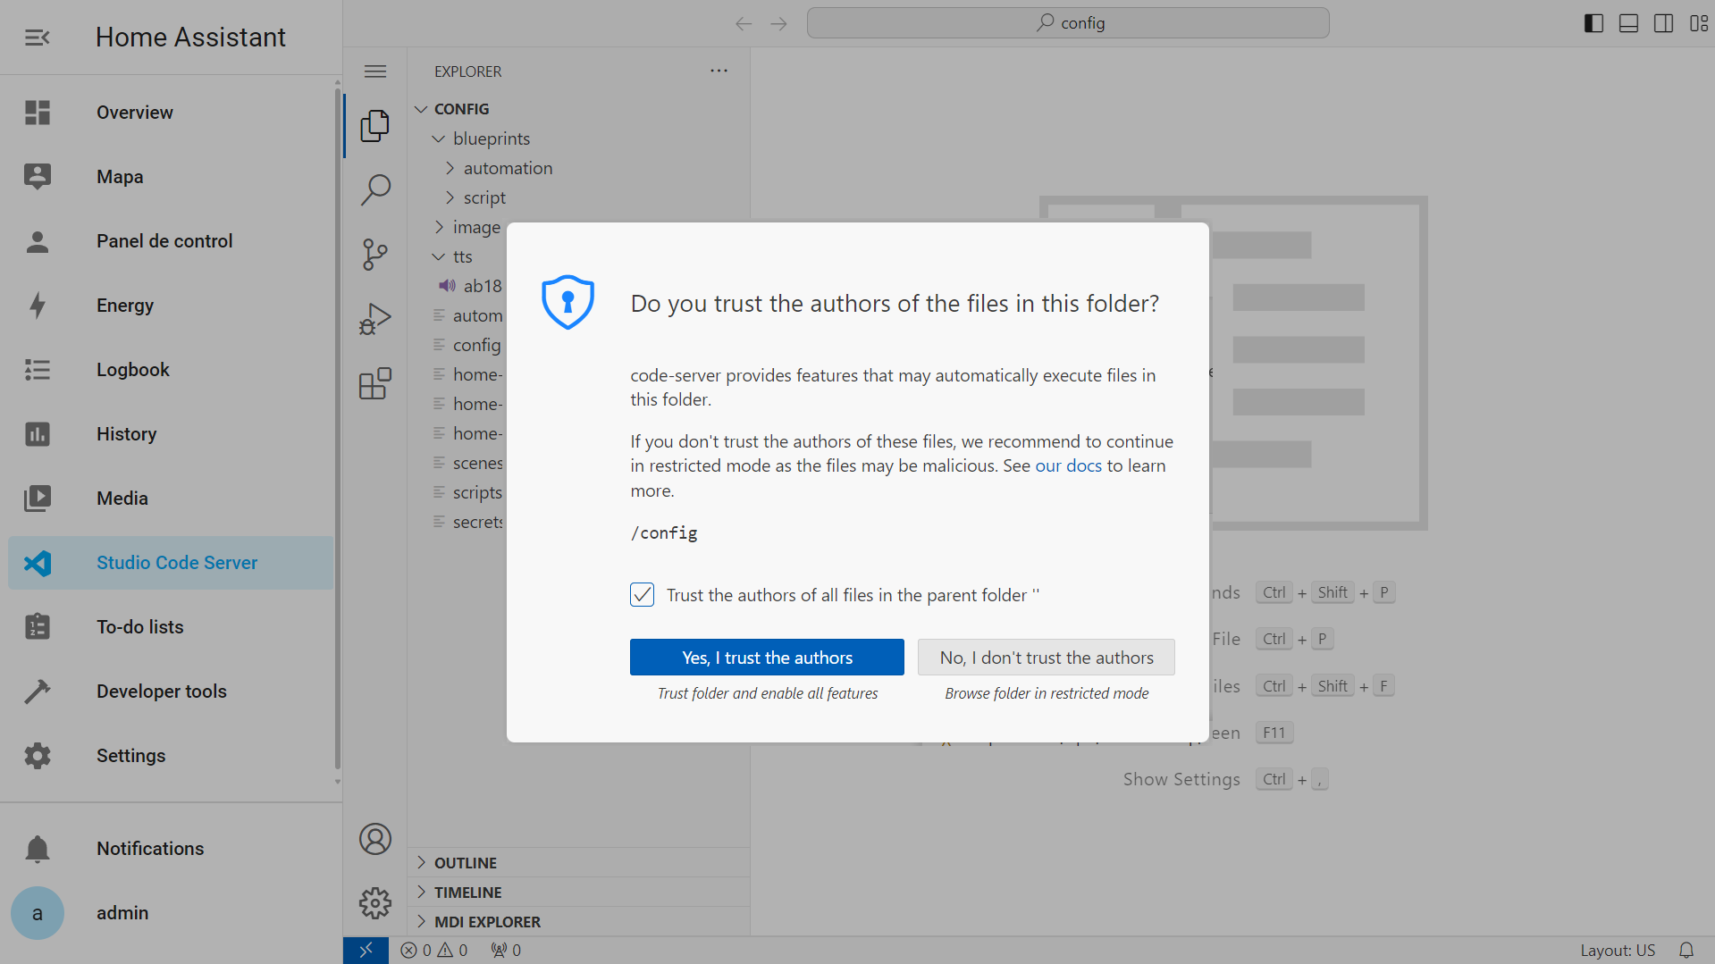Image resolution: width=1715 pixels, height=964 pixels.
Task: Open the remote window indicator
Action: coord(366,951)
